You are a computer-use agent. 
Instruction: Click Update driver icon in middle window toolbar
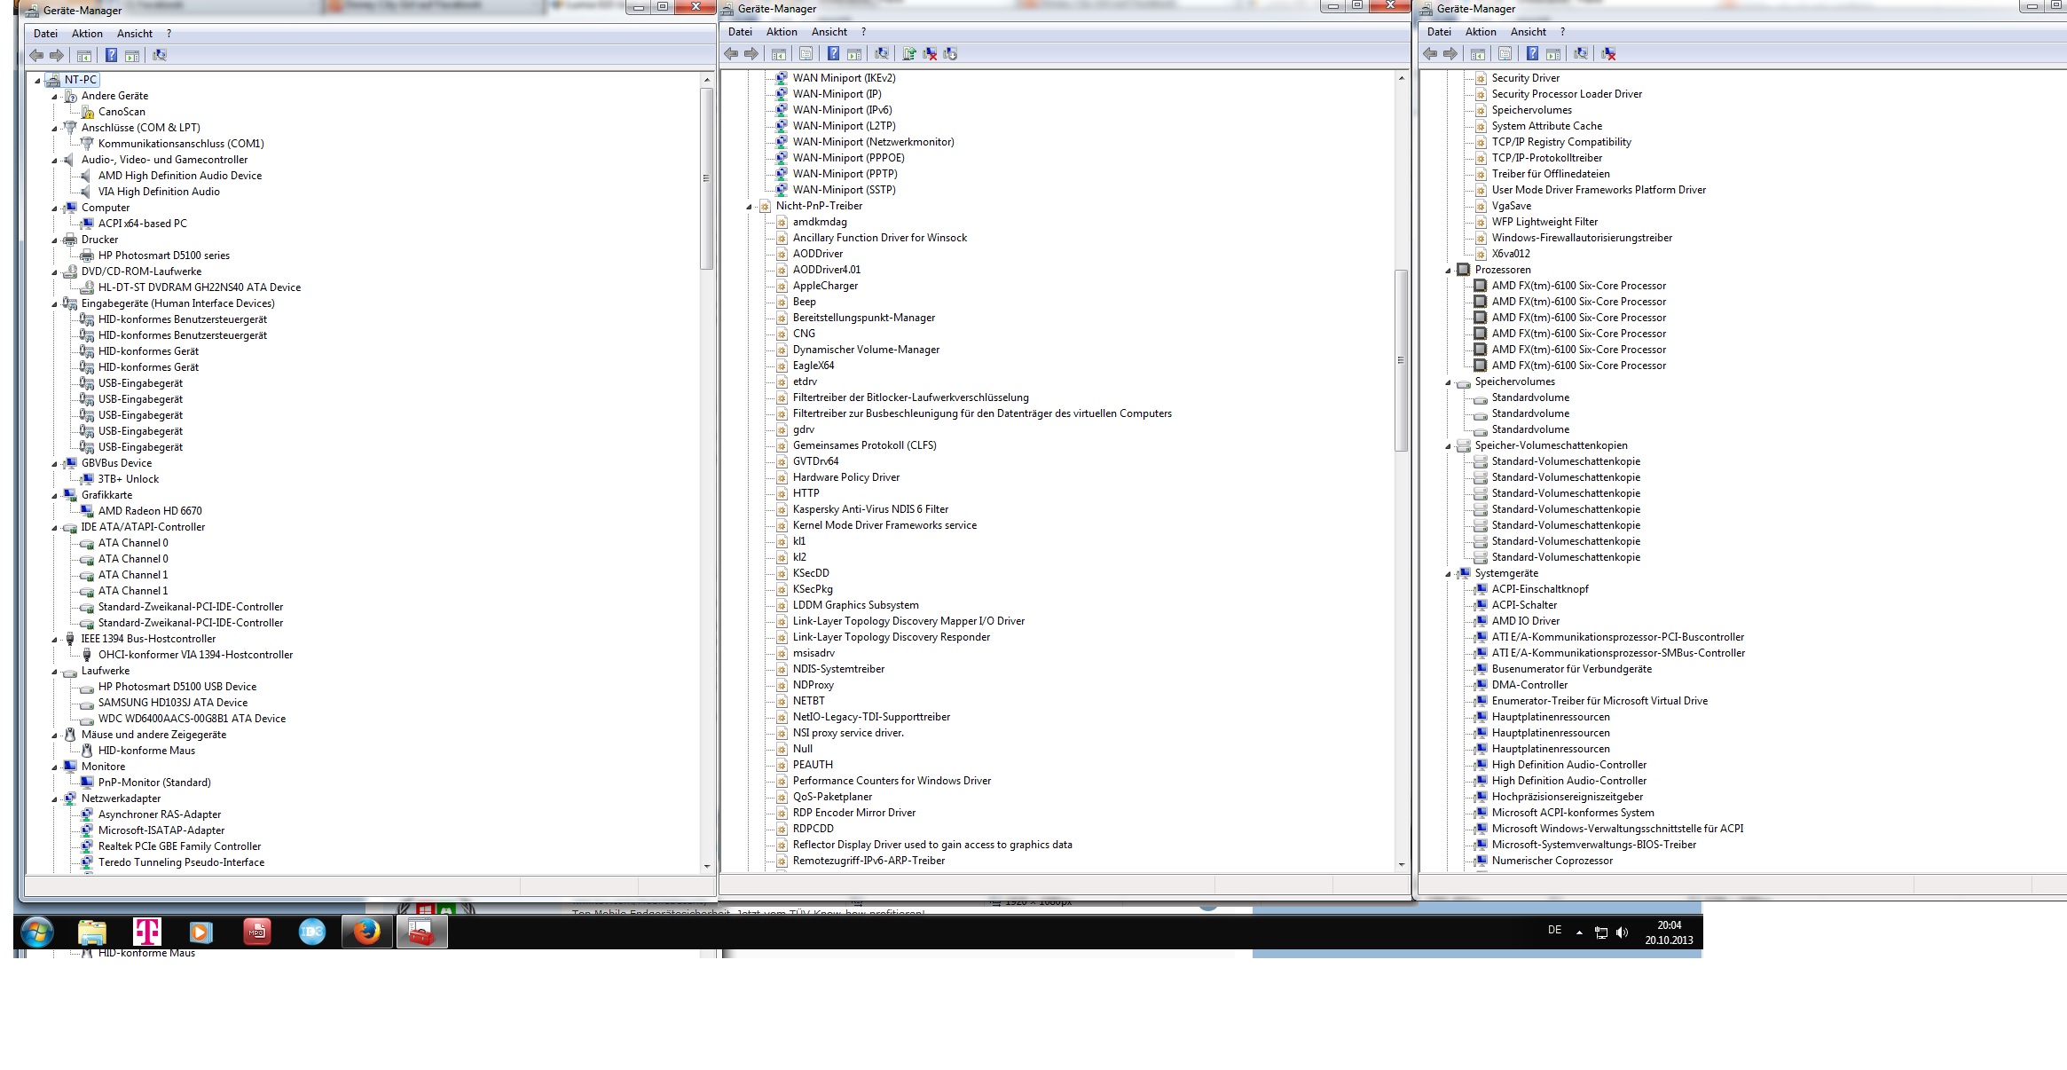908,53
